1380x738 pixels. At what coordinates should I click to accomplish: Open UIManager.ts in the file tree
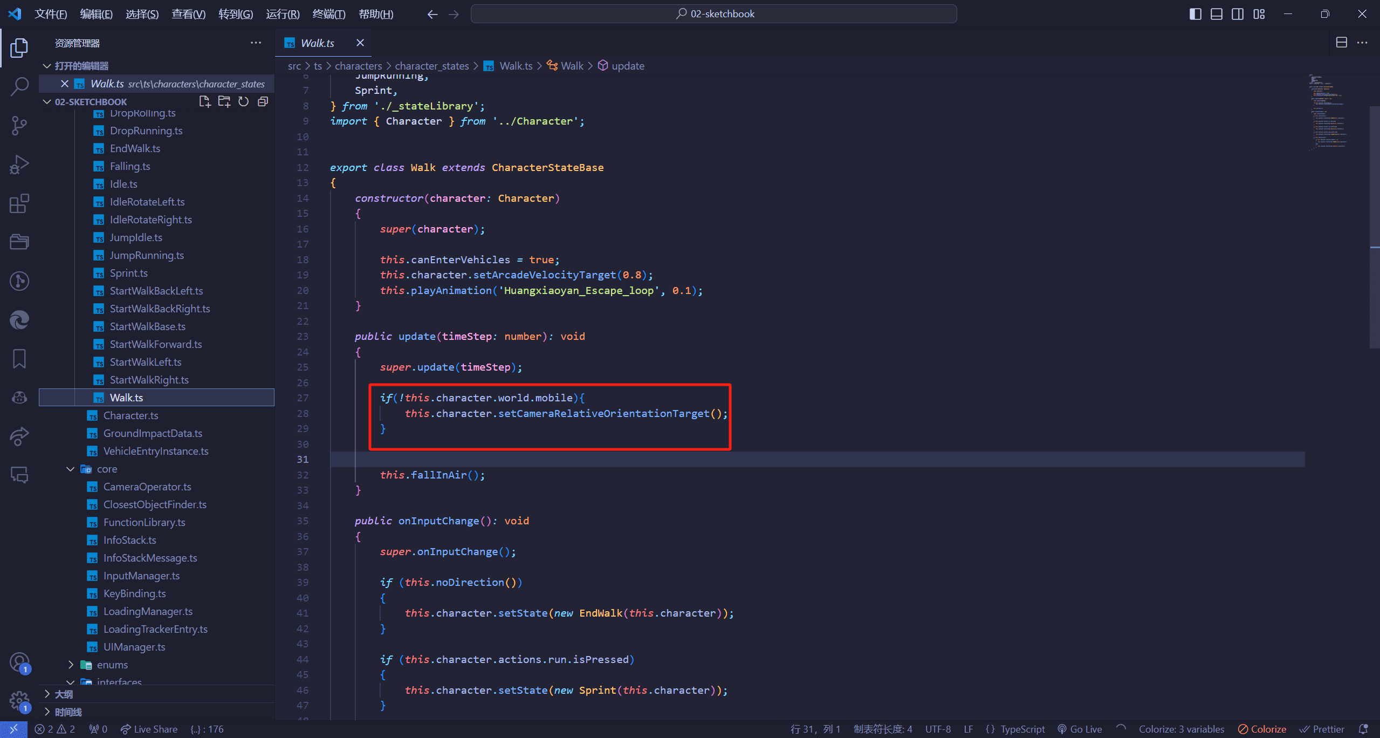pos(134,647)
